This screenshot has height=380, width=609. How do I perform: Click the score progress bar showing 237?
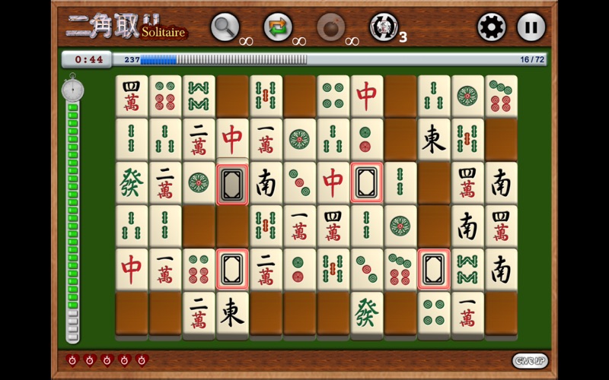point(330,59)
